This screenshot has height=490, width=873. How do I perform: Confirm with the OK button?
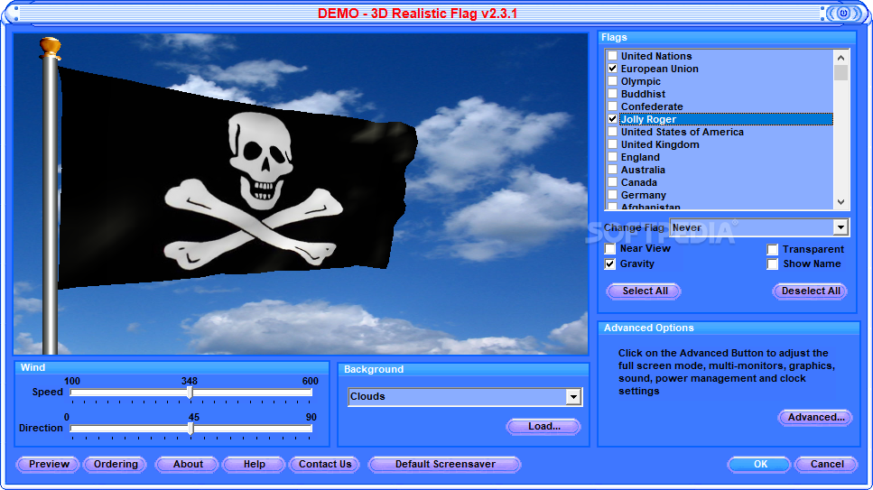(x=760, y=465)
